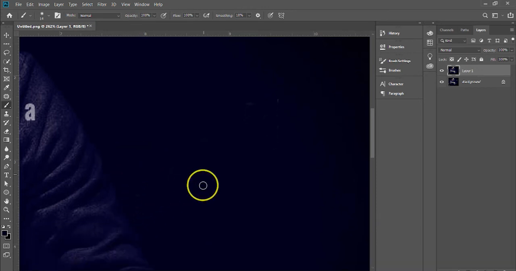The width and height of the screenshot is (516, 271).
Task: Click the foreground color swatch
Action: click(4, 233)
